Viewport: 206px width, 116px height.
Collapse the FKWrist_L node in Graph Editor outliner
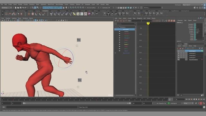click(x=115, y=27)
